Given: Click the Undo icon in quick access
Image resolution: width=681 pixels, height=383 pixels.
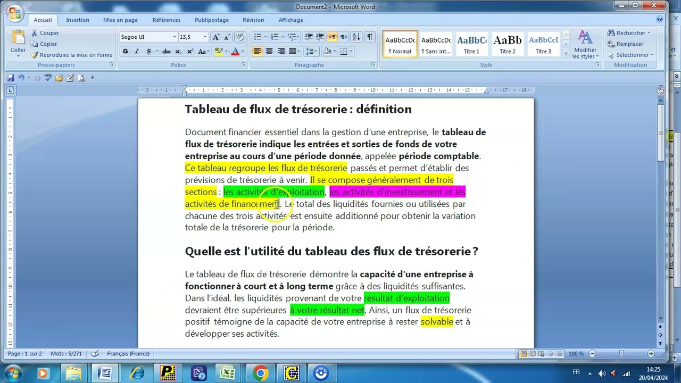Looking at the screenshot, I should point(21,78).
